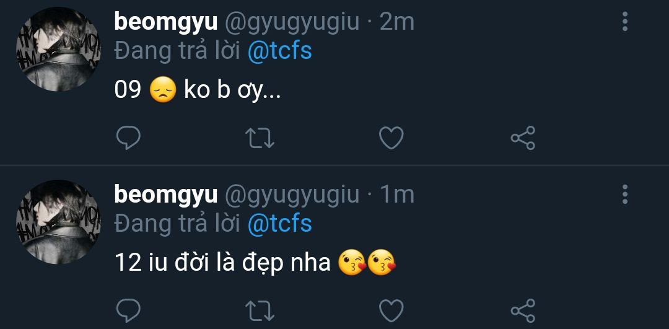Open the tweet text "12 iu đời là đẹp nha"

click(223, 263)
